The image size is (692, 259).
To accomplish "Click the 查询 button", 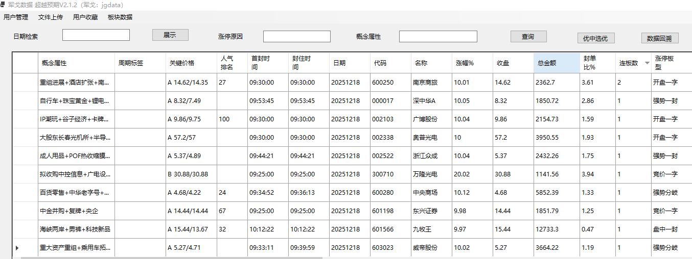I will [x=528, y=37].
